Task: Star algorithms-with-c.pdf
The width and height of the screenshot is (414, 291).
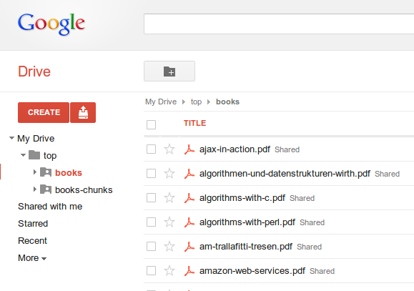Action: point(169,198)
